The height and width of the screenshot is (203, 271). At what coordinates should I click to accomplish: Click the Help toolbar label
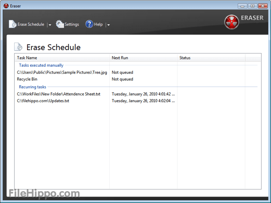(98, 24)
